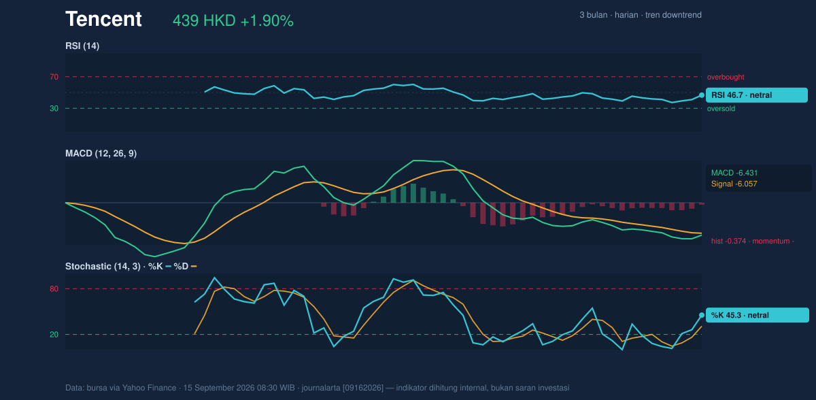Viewport: 816px width, 400px height.
Task: Click the Tencent title
Action: pyautogui.click(x=103, y=20)
